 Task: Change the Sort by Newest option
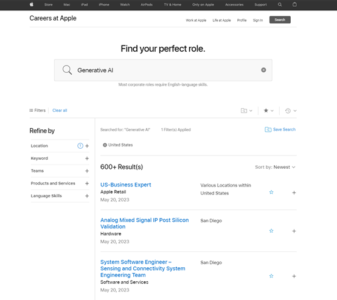pyautogui.click(x=275, y=167)
